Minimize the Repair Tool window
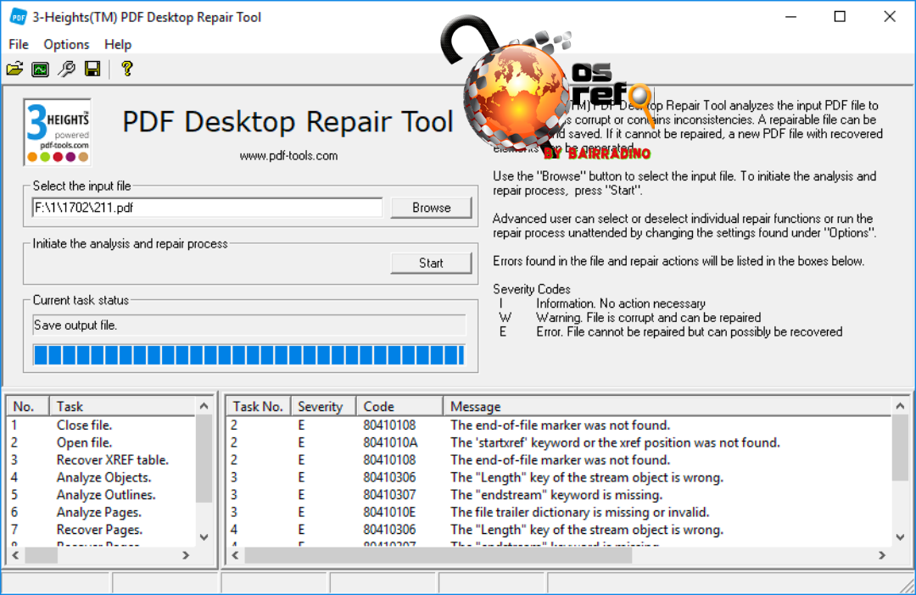This screenshot has height=595, width=916. [x=791, y=17]
